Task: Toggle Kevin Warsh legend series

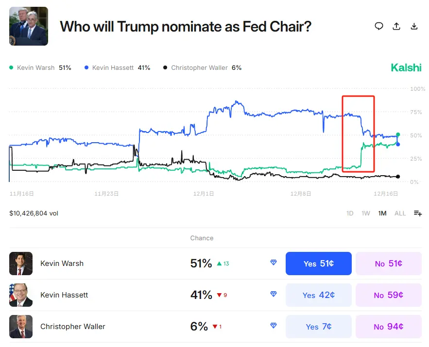Action: point(40,68)
